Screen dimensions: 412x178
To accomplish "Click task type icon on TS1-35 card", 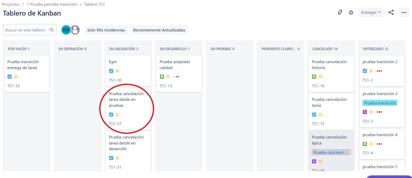I will pyautogui.click(x=10, y=77).
